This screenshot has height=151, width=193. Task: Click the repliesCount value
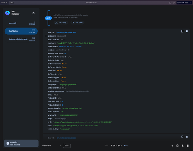[x=62, y=105]
